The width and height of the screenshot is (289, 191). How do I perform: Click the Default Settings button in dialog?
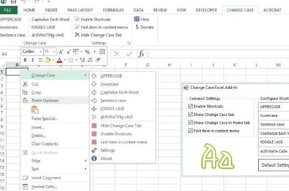[x=274, y=165]
